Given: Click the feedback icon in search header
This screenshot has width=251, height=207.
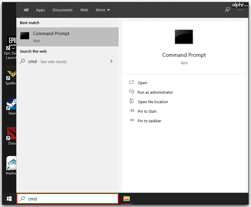Looking at the screenshot, I should point(228,10).
